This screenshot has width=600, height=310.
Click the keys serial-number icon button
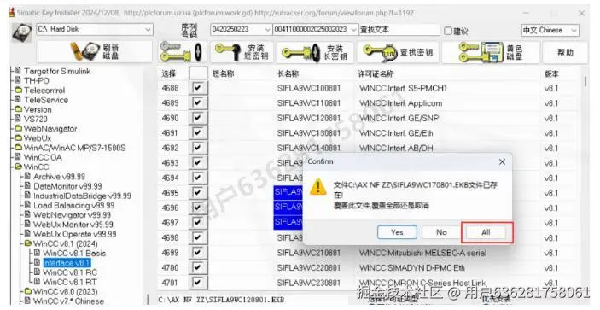click(x=182, y=52)
